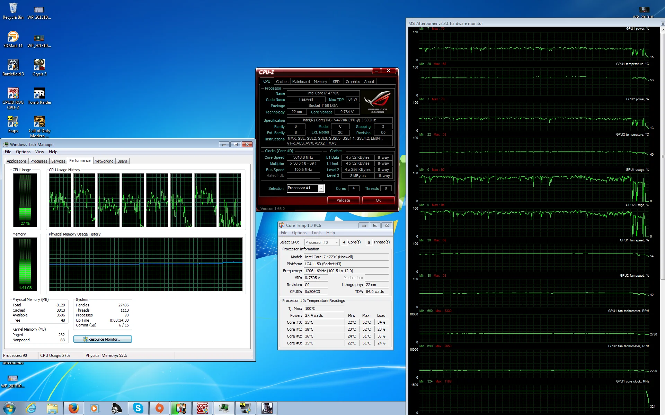The image size is (665, 415).
Task: Open Crysis 3 desktop shortcut
Action: tap(39, 68)
